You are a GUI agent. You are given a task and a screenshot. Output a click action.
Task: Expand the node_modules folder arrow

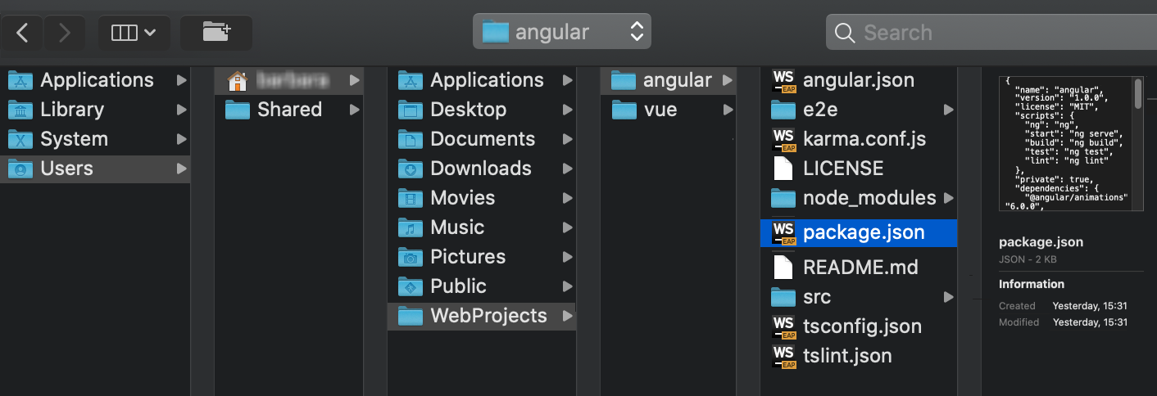tap(948, 198)
